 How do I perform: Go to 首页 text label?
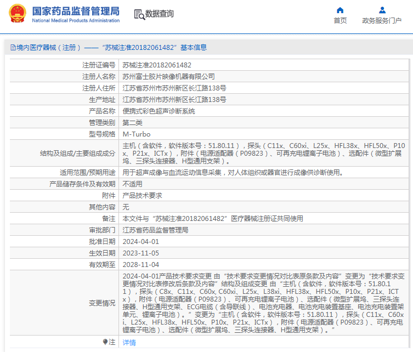click(340, 21)
